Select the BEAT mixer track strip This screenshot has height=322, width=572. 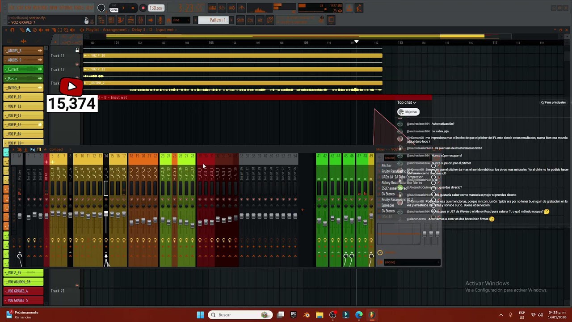pyautogui.click(x=46, y=210)
